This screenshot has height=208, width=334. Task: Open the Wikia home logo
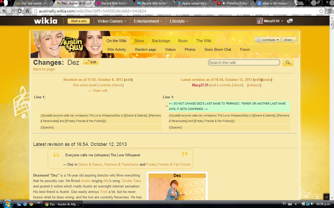point(46,21)
